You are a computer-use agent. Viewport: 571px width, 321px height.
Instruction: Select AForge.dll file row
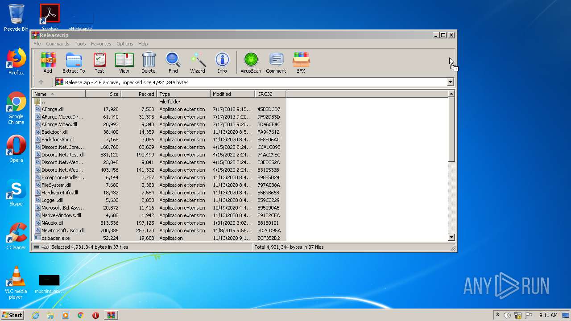pyautogui.click(x=159, y=109)
